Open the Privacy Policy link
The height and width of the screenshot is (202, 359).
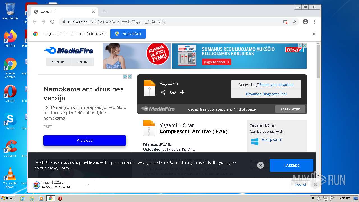(58, 168)
